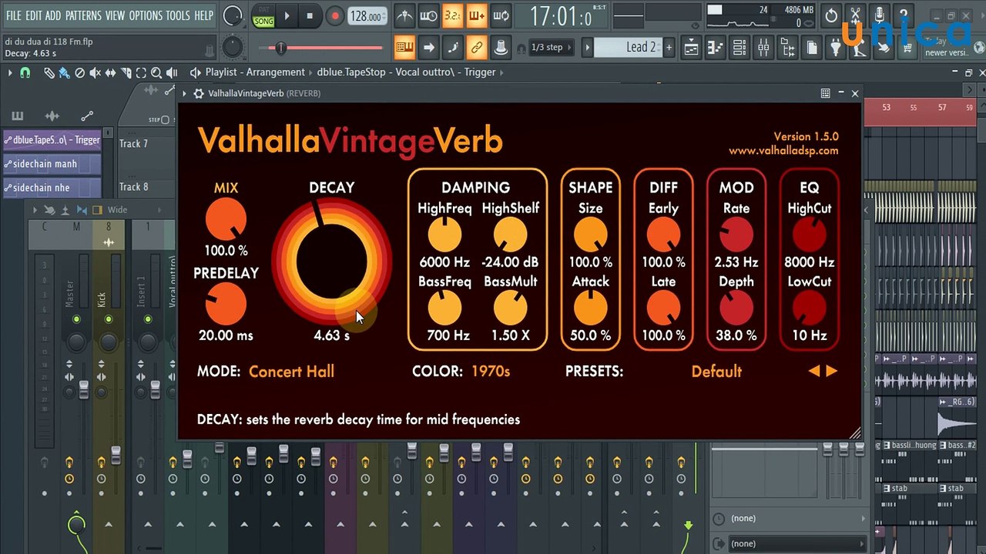The width and height of the screenshot is (986, 554).
Task: Select the sidechain nhe clip
Action: pyautogui.click(x=52, y=188)
